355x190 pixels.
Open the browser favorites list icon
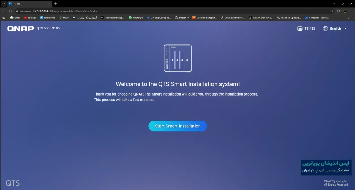click(338, 11)
